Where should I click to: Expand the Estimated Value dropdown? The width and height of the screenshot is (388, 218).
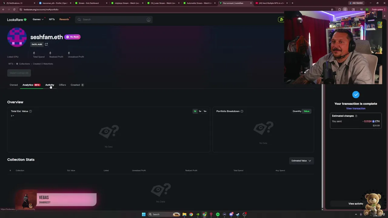pos(301,161)
